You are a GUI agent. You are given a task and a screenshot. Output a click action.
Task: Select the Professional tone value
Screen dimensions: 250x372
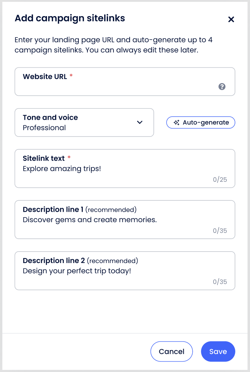(44, 128)
